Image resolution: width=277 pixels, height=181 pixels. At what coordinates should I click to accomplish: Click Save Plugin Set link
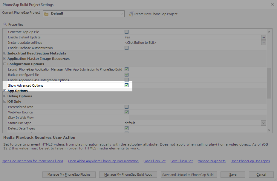click(181, 161)
